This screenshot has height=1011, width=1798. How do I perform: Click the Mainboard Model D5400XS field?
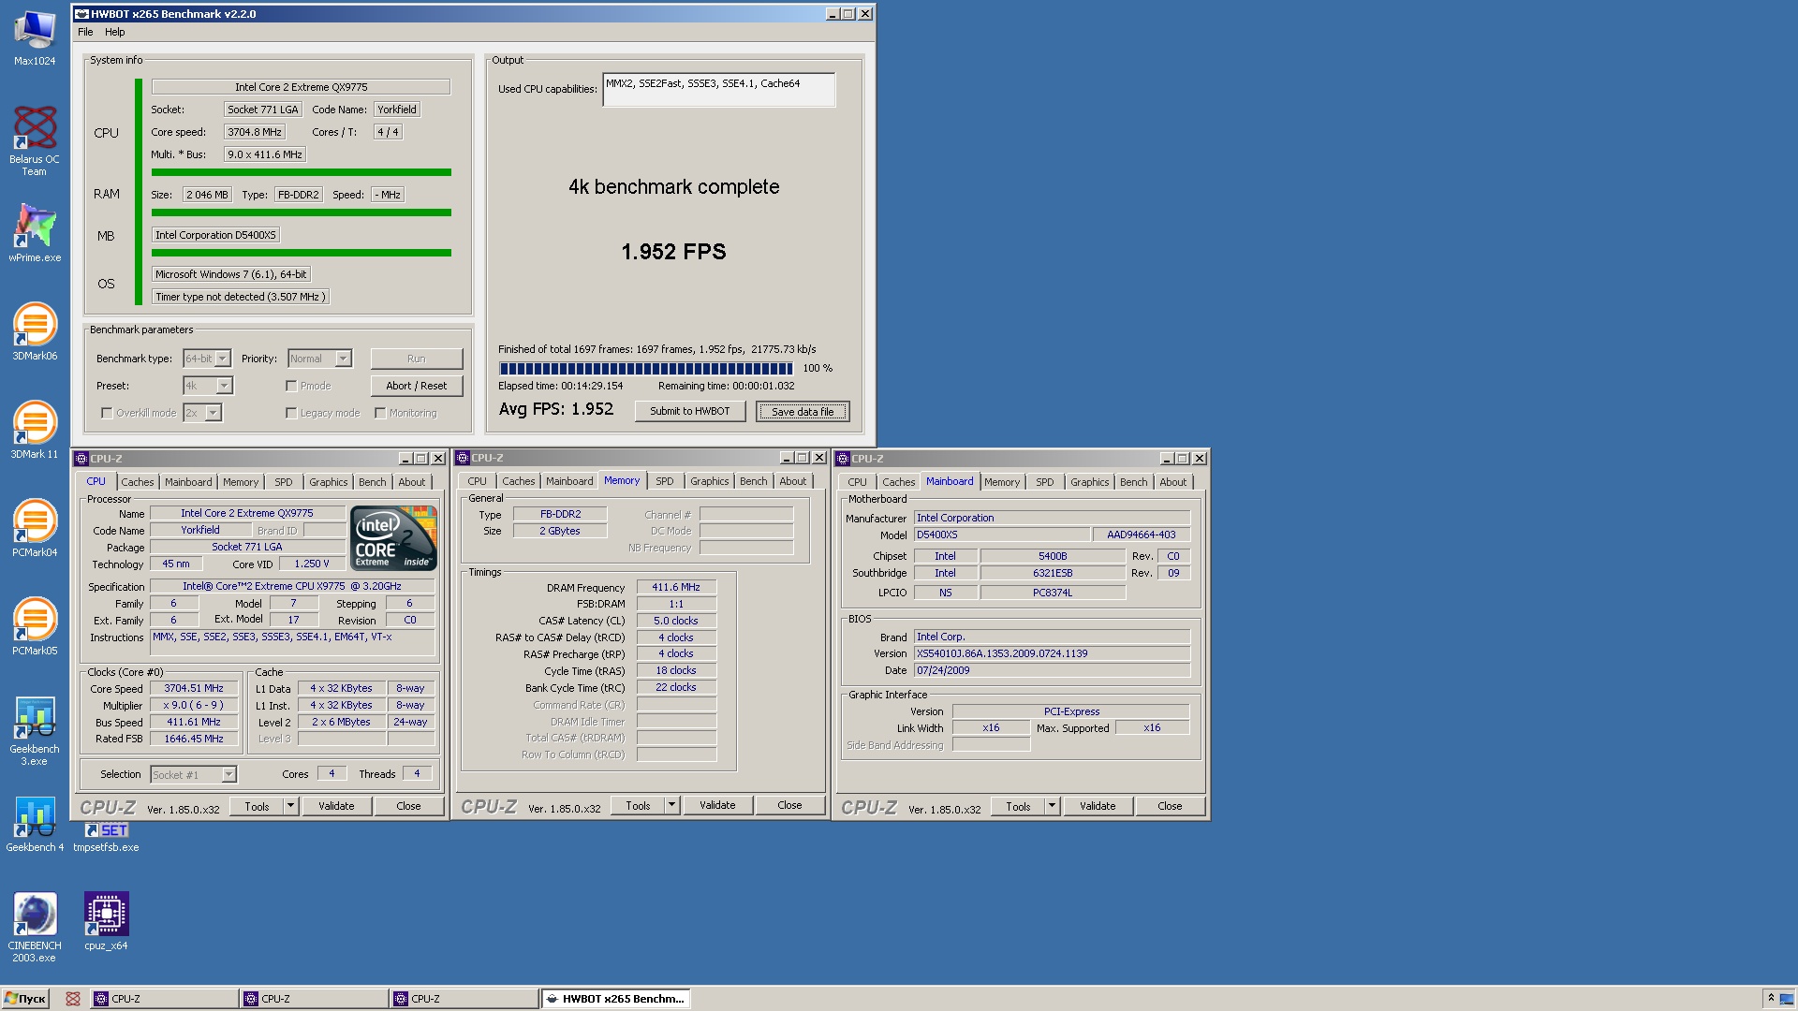click(1002, 535)
